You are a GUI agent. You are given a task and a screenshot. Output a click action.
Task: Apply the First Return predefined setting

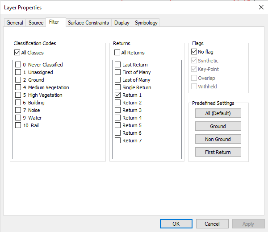[218, 152]
